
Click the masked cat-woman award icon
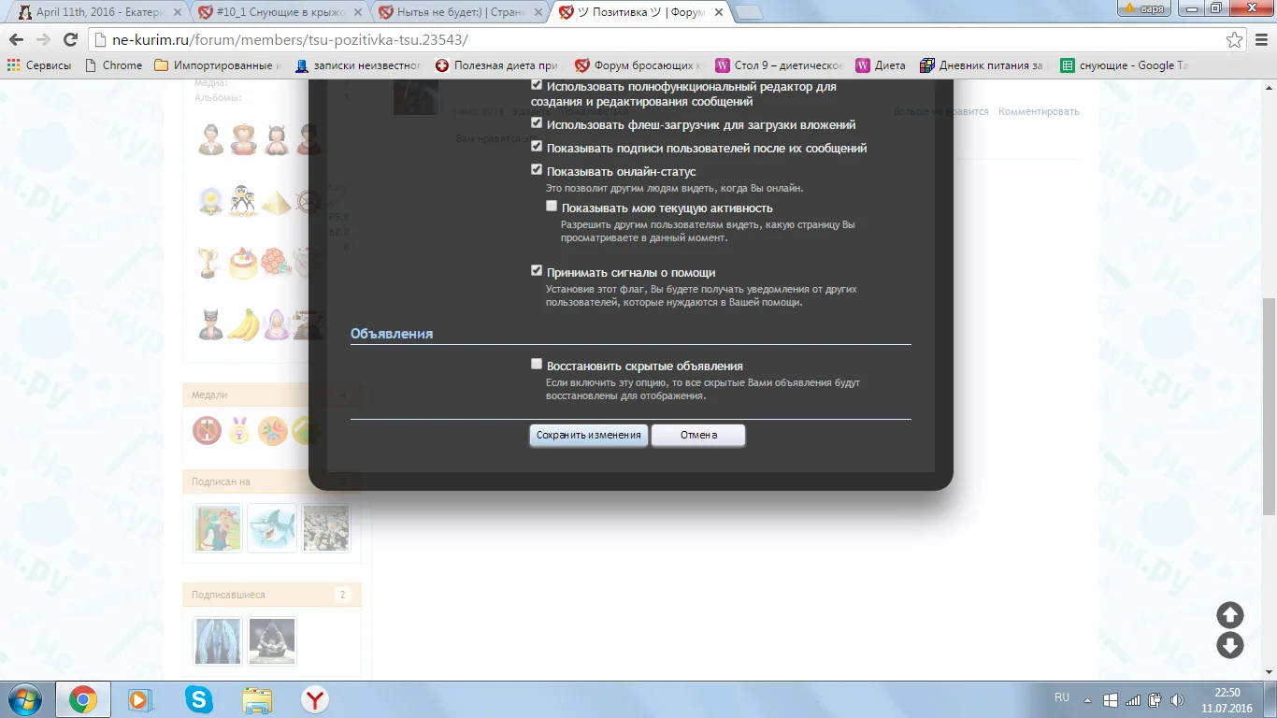(x=210, y=324)
